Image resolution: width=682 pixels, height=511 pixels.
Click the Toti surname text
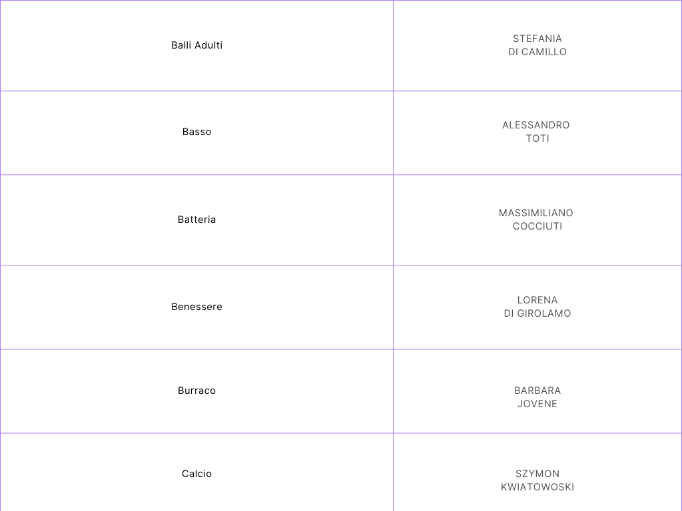(537, 138)
